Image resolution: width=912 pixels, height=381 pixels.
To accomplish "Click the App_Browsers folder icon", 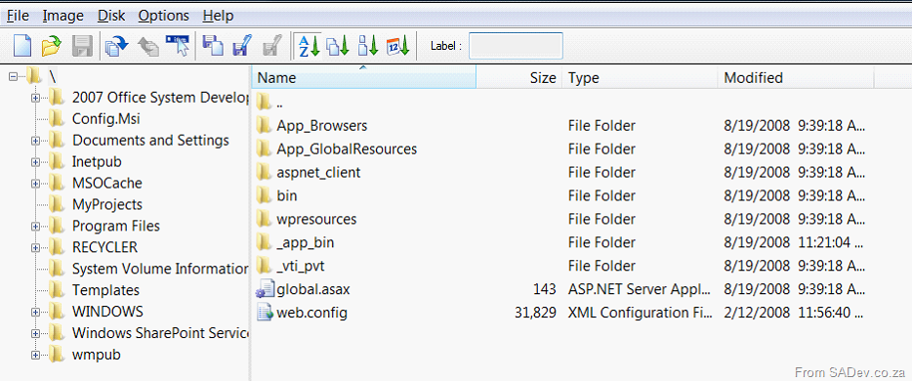I will (264, 125).
